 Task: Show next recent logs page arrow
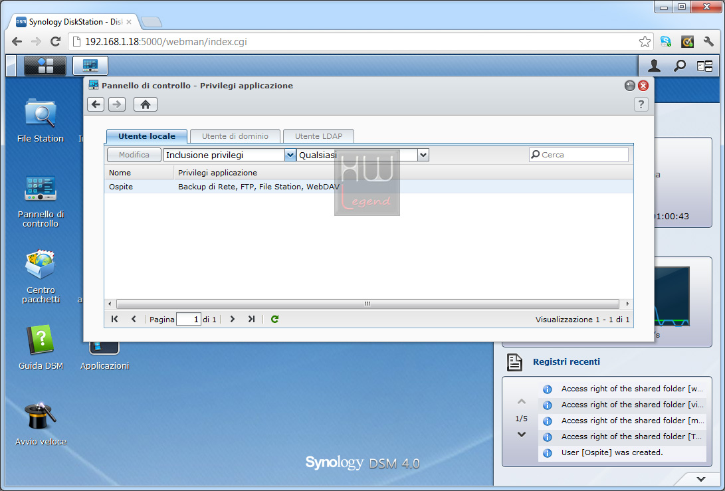coord(522,435)
